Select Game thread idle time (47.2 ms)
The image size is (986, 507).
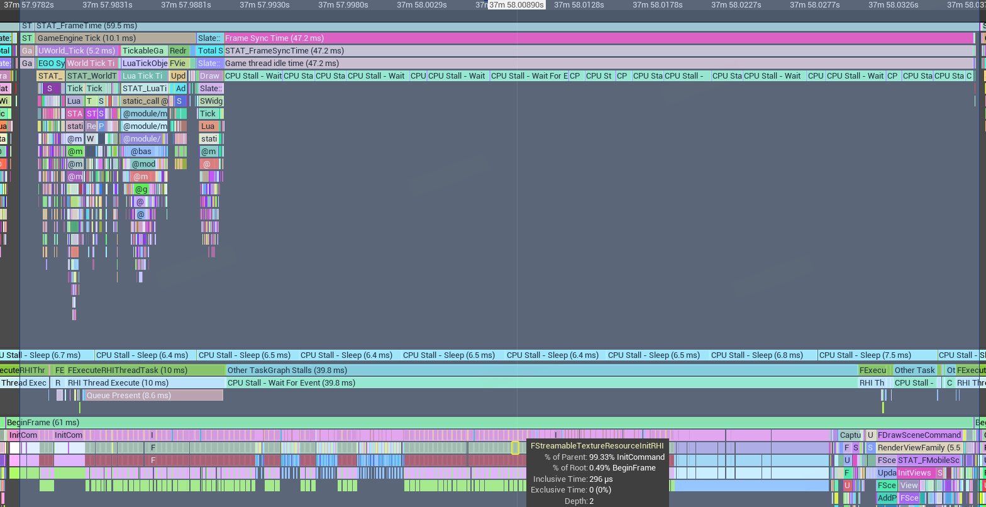(598, 64)
